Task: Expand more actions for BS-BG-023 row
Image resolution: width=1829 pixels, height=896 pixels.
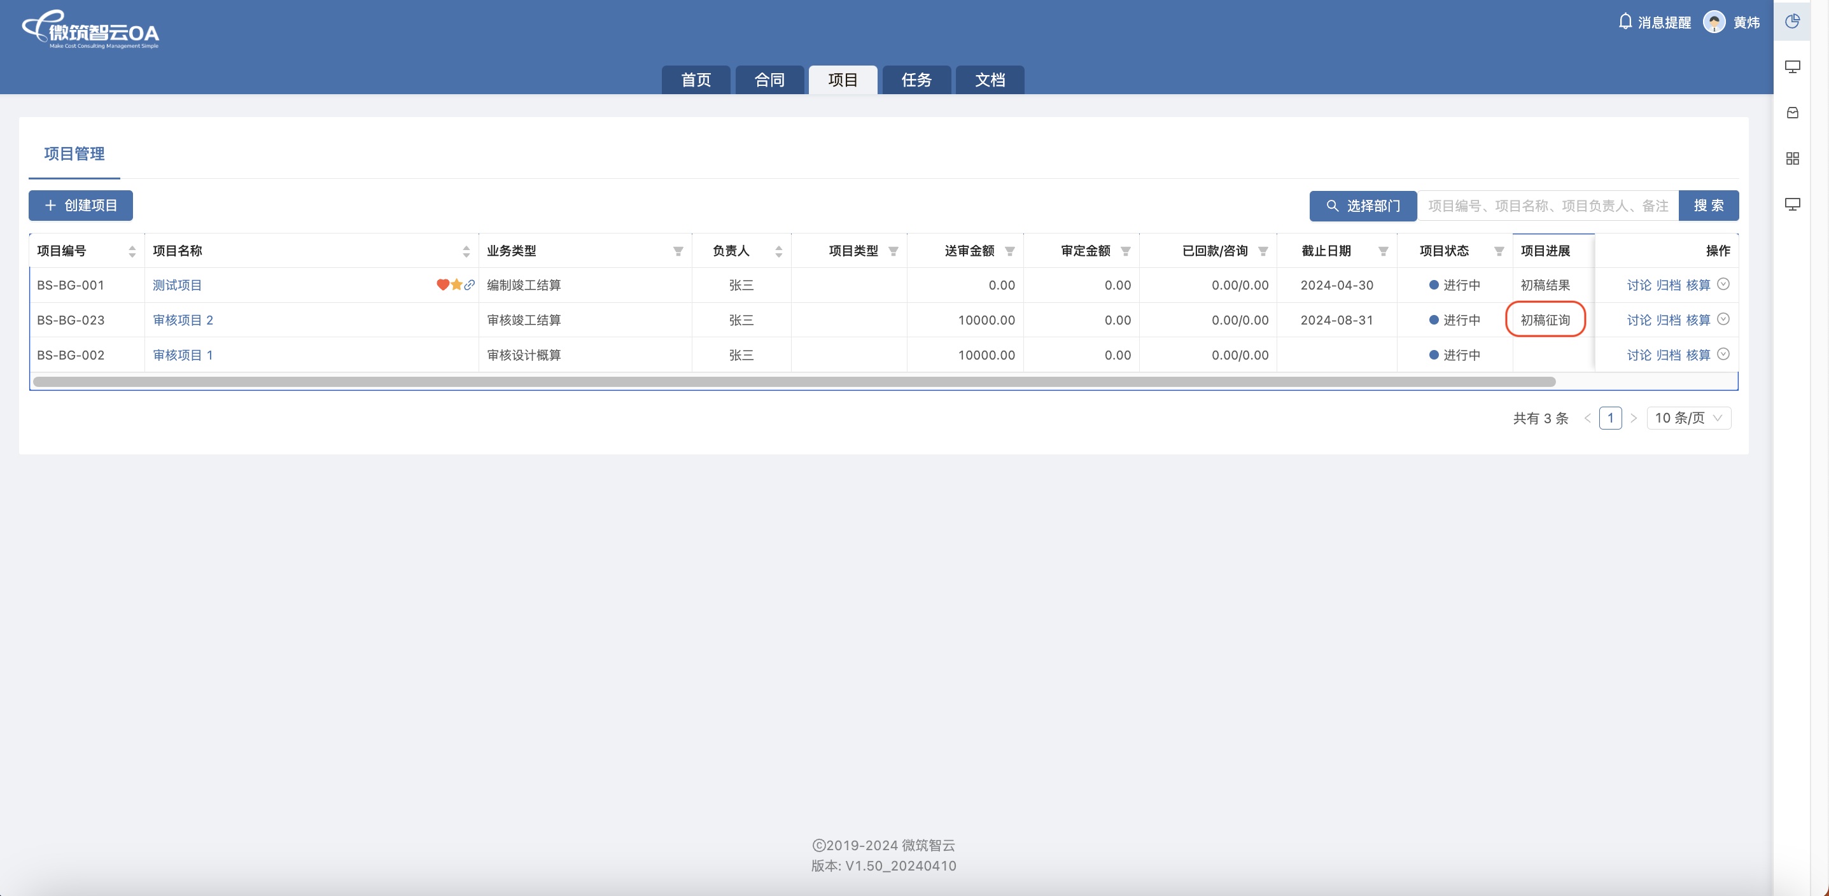Action: tap(1723, 319)
